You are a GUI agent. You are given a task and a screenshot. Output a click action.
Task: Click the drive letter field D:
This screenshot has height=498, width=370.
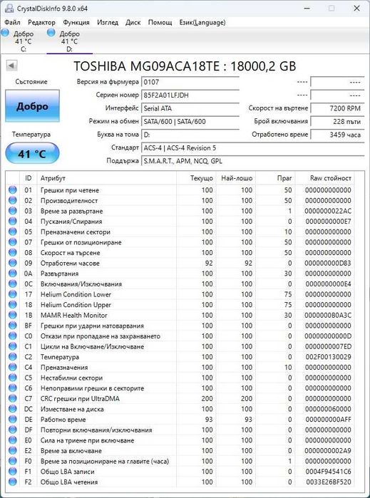click(190, 135)
